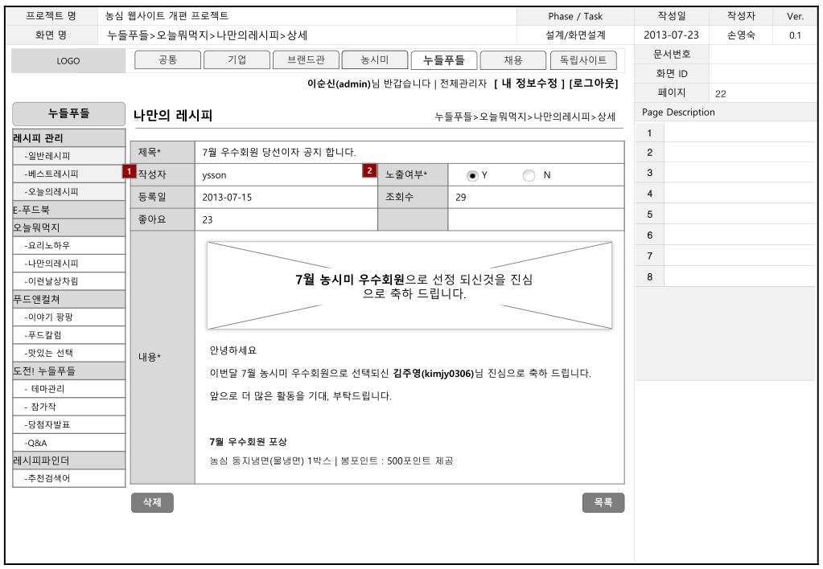Click the banner image placeholder in 내용
Image resolution: width=823 pixels, height=569 pixels.
(x=409, y=285)
